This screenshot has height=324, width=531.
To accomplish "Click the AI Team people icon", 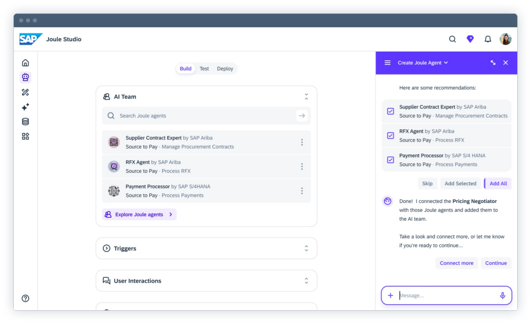I will 106,97.
